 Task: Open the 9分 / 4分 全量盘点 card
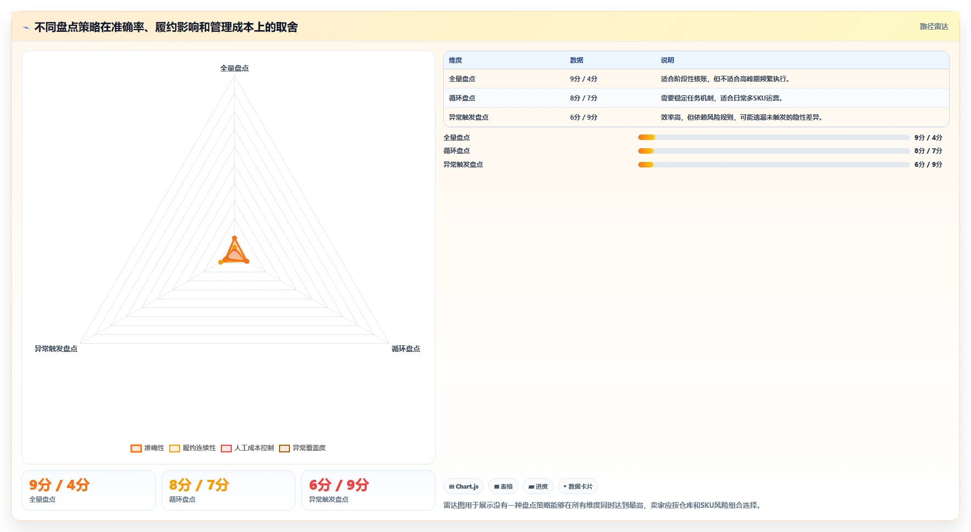[x=88, y=490]
